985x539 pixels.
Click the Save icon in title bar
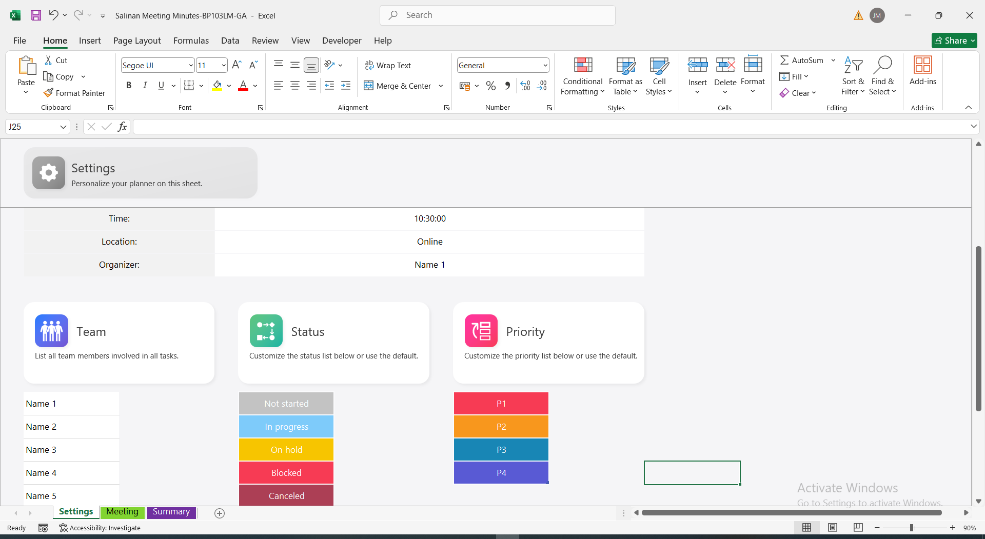35,15
